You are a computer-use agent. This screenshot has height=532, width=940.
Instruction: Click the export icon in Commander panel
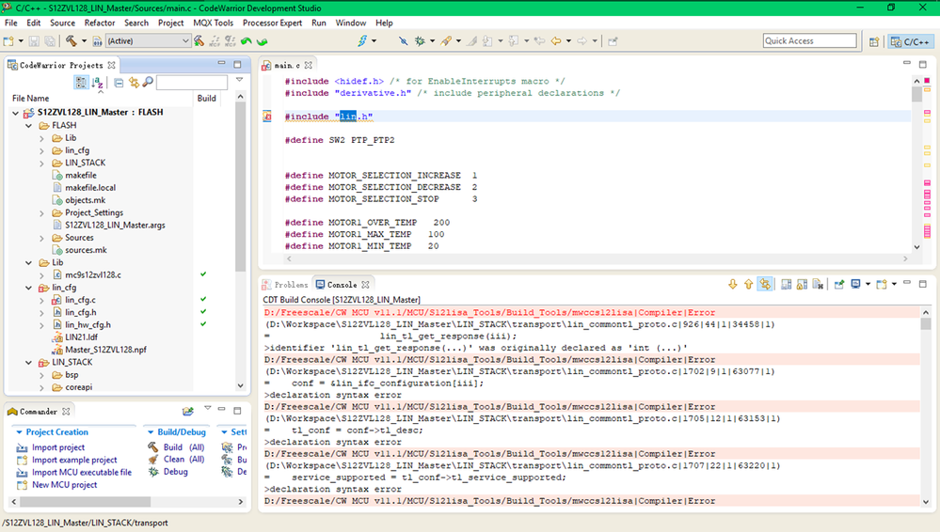(188, 411)
